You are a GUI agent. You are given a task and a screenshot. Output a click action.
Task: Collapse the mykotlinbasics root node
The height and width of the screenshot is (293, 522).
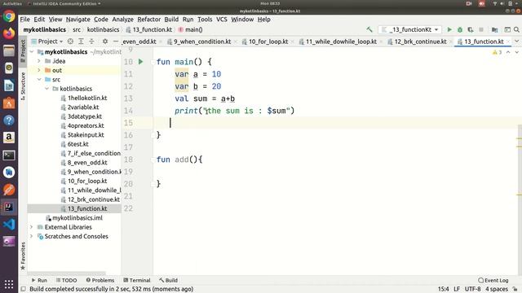pos(31,52)
